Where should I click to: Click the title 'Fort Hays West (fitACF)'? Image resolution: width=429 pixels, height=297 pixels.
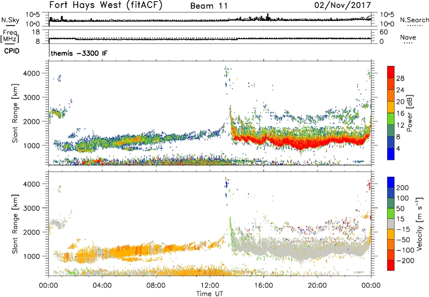106,5
